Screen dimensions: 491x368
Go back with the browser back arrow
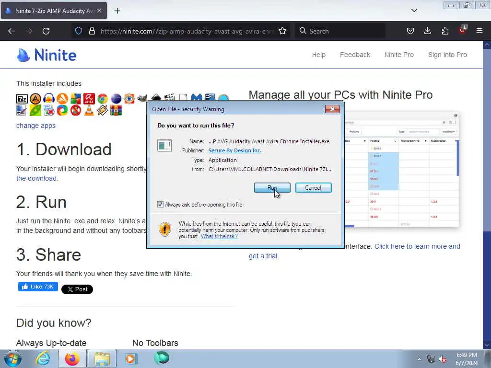(12, 31)
